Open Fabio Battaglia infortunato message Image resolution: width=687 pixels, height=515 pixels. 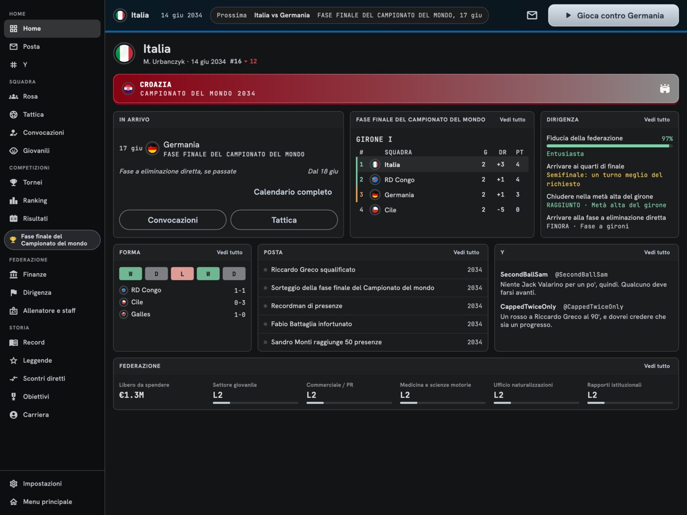[x=373, y=324]
